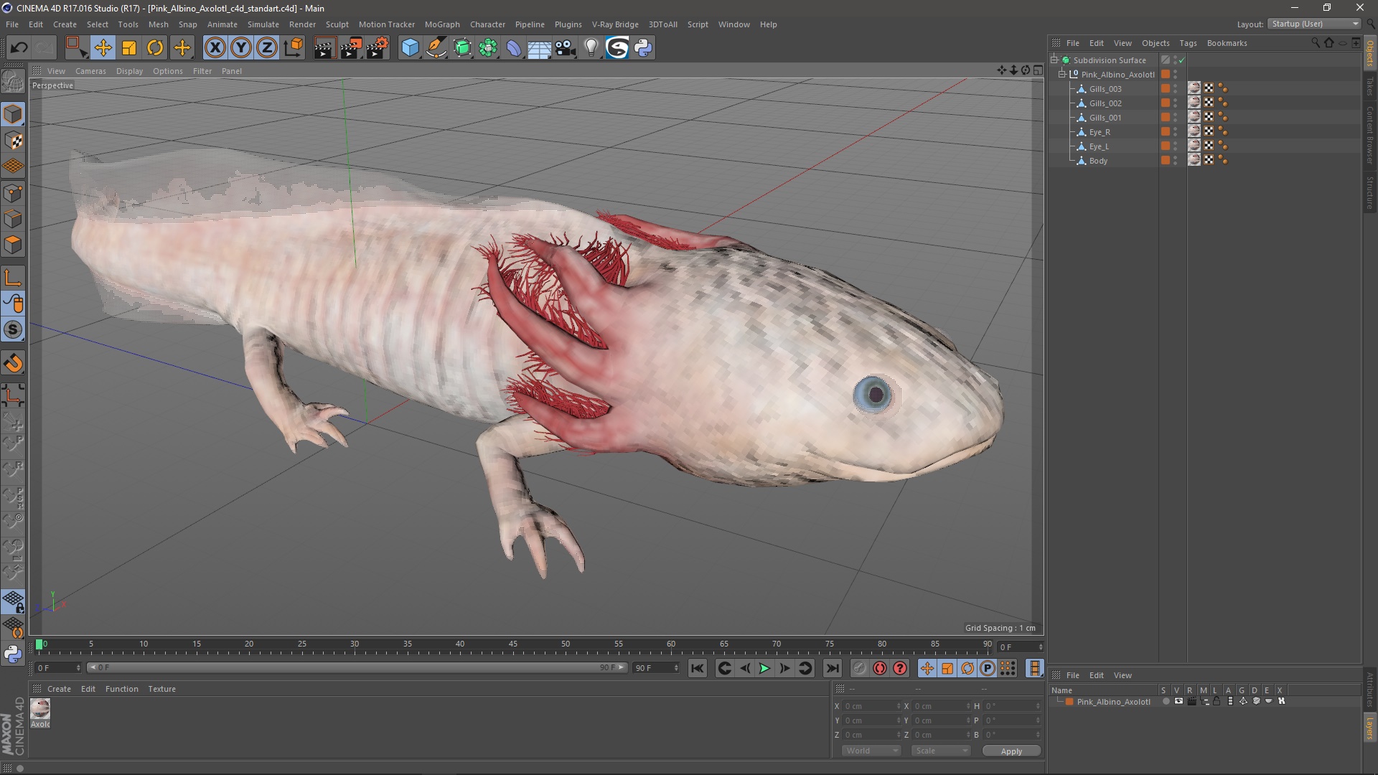Toggle the coordinate system icon
This screenshot has height=775, width=1378.
pos(293,47)
